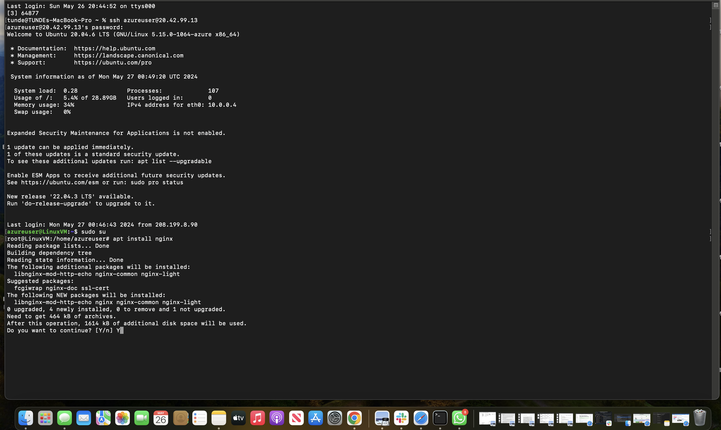
Task: Open the Mail app in dock
Action: (83, 418)
